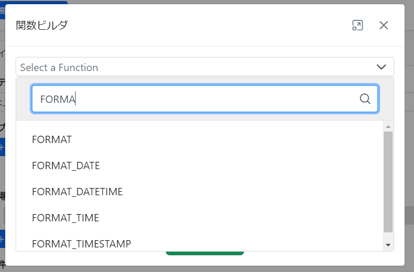The width and height of the screenshot is (414, 272).
Task: Choose FORMAT from the function list
Action: (x=52, y=139)
